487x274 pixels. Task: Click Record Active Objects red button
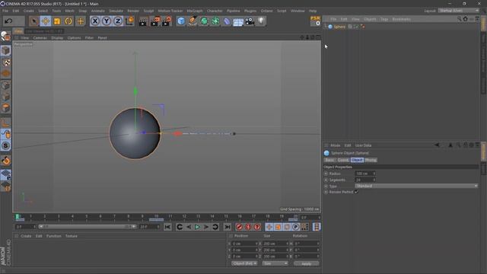239,227
